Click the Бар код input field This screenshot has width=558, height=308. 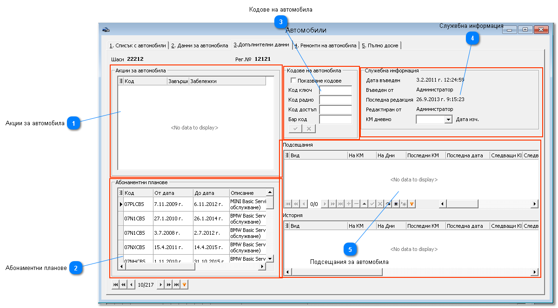point(336,120)
